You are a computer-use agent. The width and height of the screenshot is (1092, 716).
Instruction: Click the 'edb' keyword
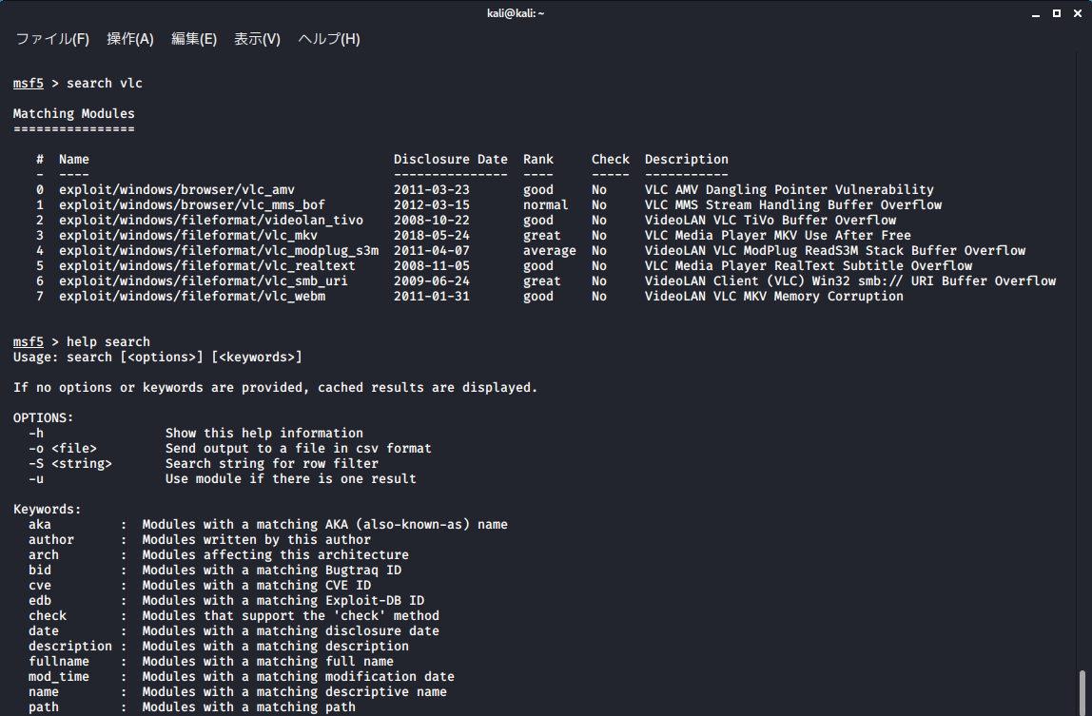point(40,601)
